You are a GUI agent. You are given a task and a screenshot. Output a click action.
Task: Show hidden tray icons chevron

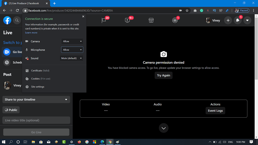tap(210, 142)
